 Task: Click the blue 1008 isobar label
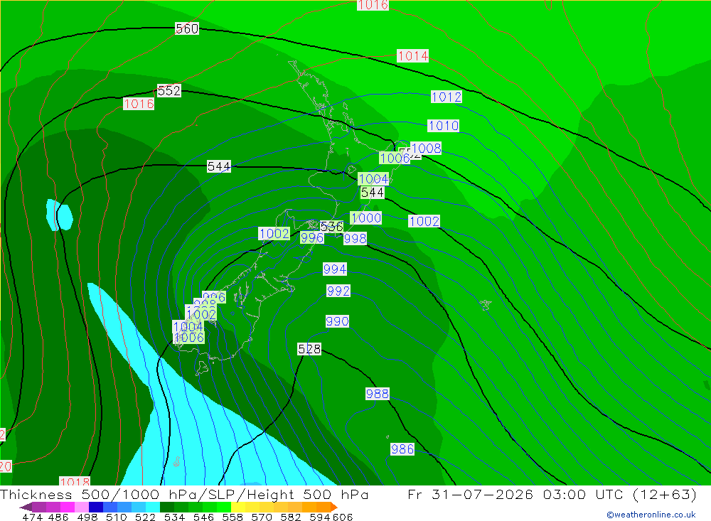[426, 149]
